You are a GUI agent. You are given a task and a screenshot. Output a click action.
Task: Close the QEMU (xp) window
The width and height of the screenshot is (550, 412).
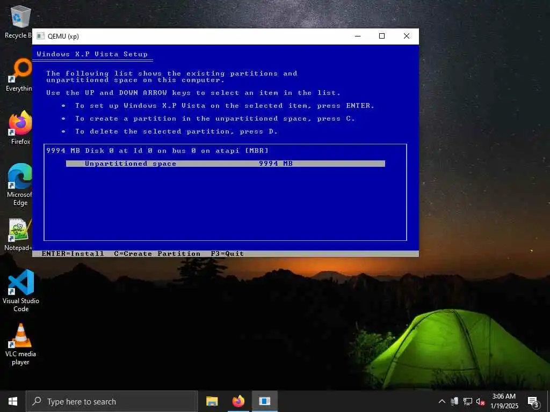point(407,36)
